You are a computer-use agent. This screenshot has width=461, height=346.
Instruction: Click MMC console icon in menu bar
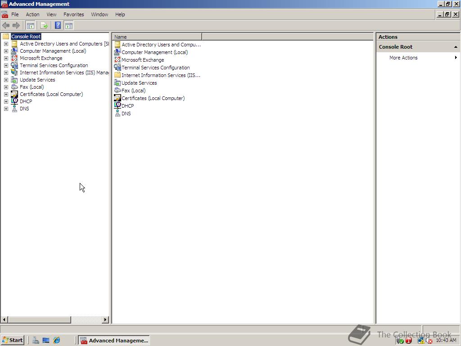click(5, 14)
